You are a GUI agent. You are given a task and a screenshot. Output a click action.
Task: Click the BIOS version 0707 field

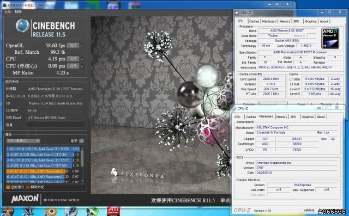pyautogui.click(x=297, y=168)
